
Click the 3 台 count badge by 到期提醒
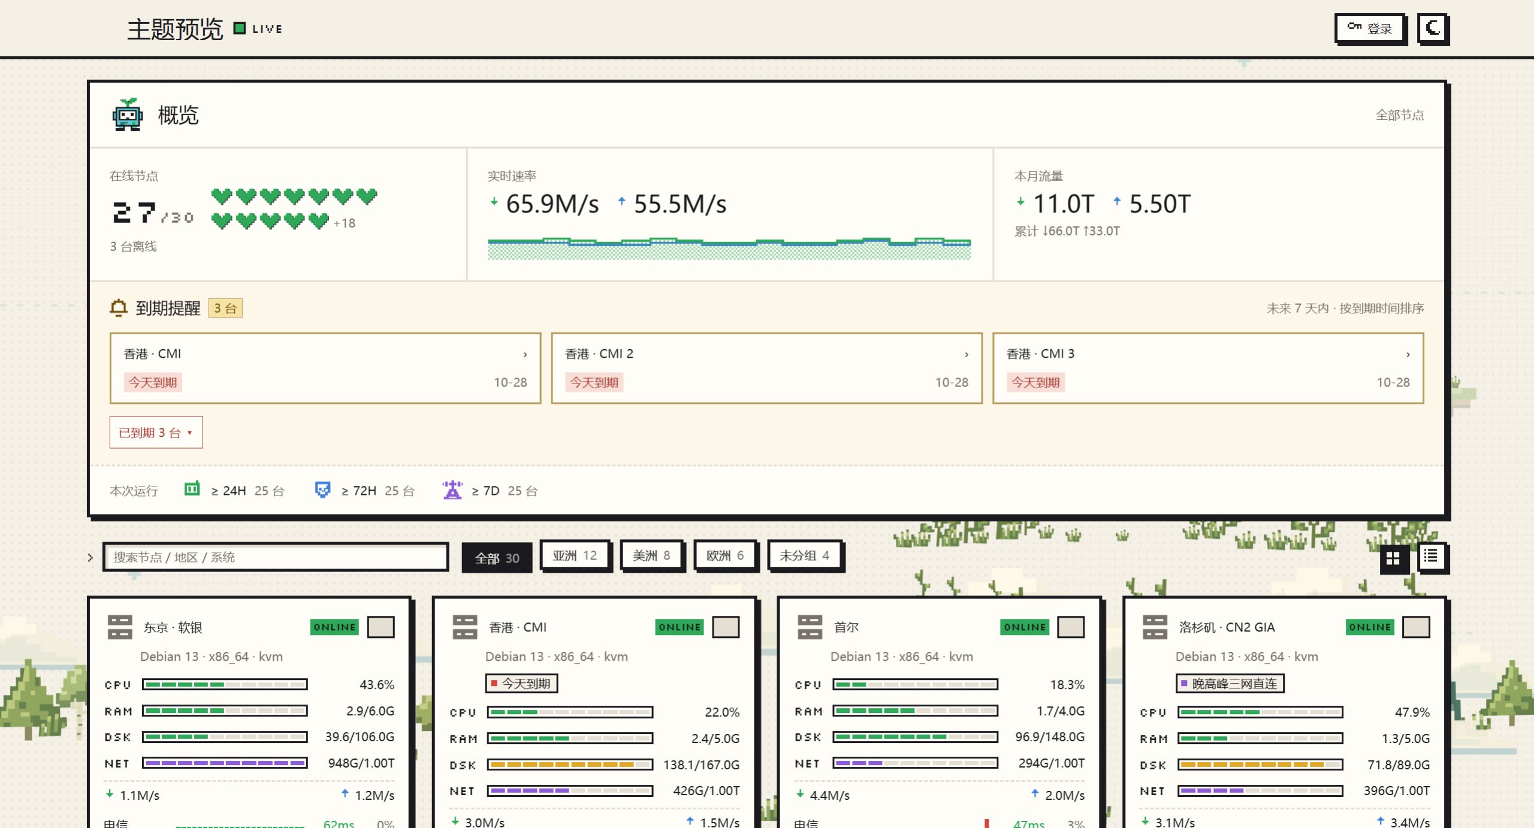click(x=225, y=308)
